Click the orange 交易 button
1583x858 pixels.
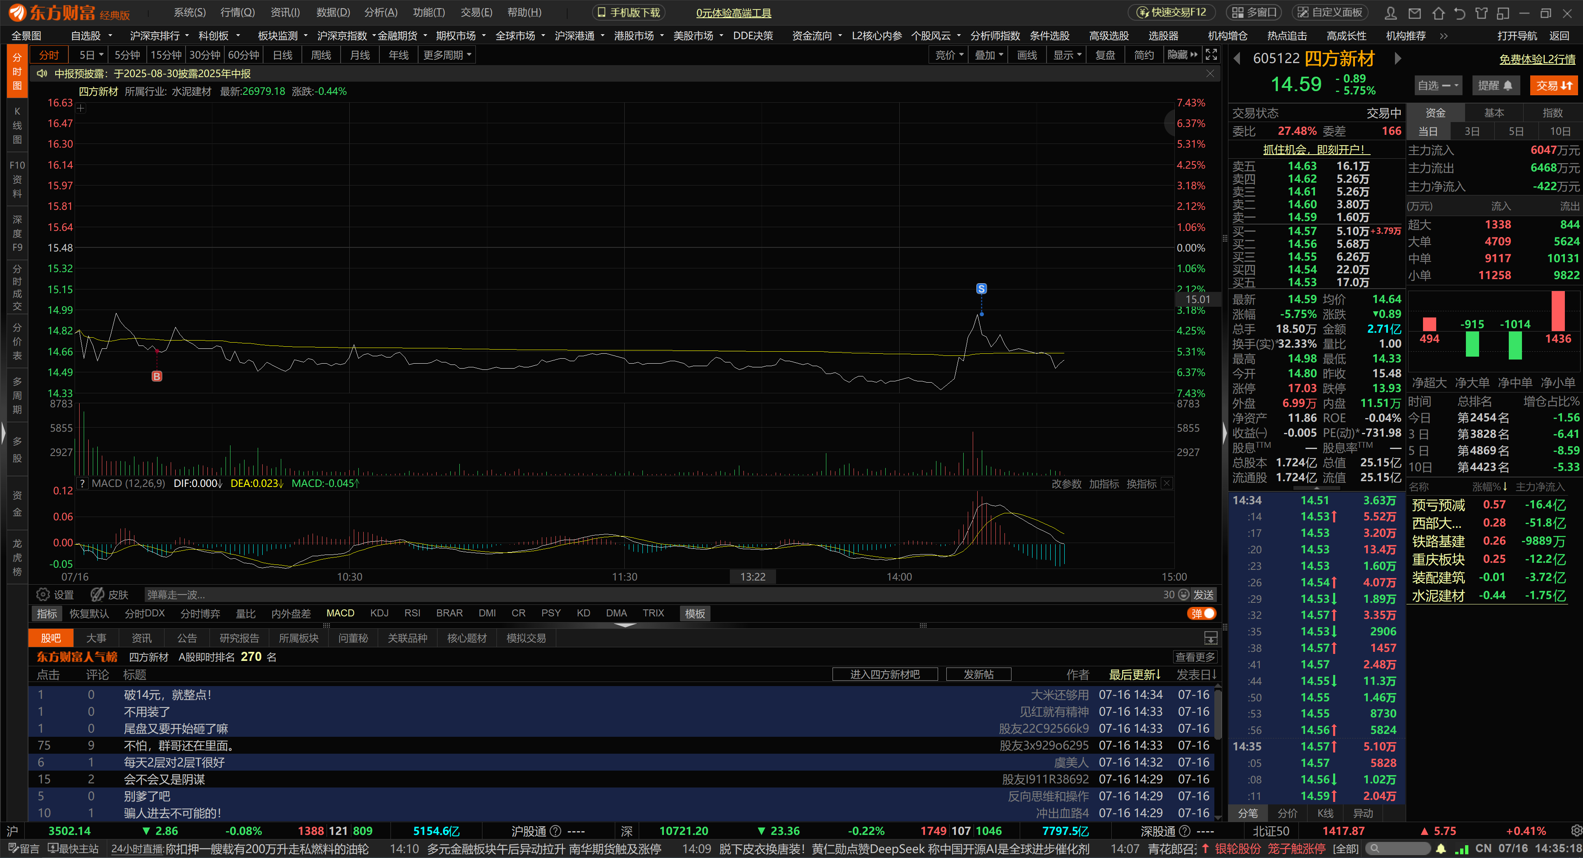point(1553,85)
